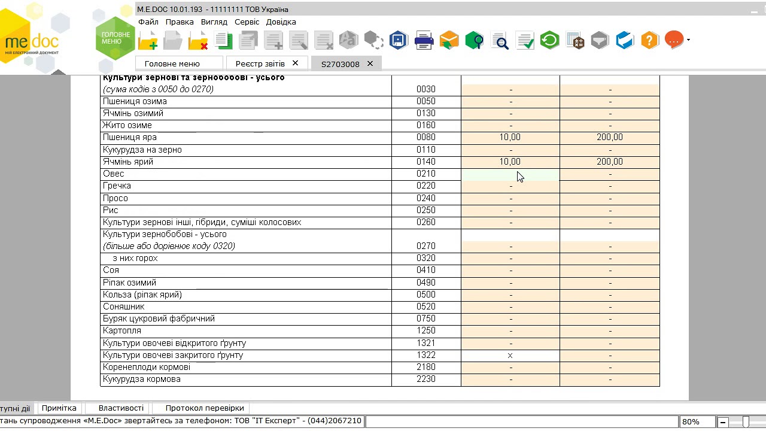Image resolution: width=766 pixels, height=431 pixels.
Task: Select the highlighted green cell in Овес row
Action: [510, 174]
